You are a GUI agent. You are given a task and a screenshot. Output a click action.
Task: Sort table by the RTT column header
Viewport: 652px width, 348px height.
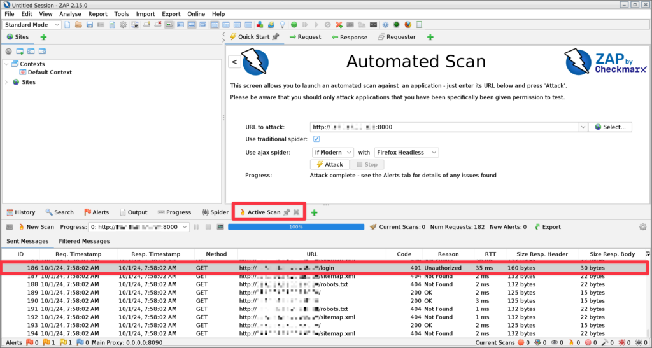[x=490, y=254]
